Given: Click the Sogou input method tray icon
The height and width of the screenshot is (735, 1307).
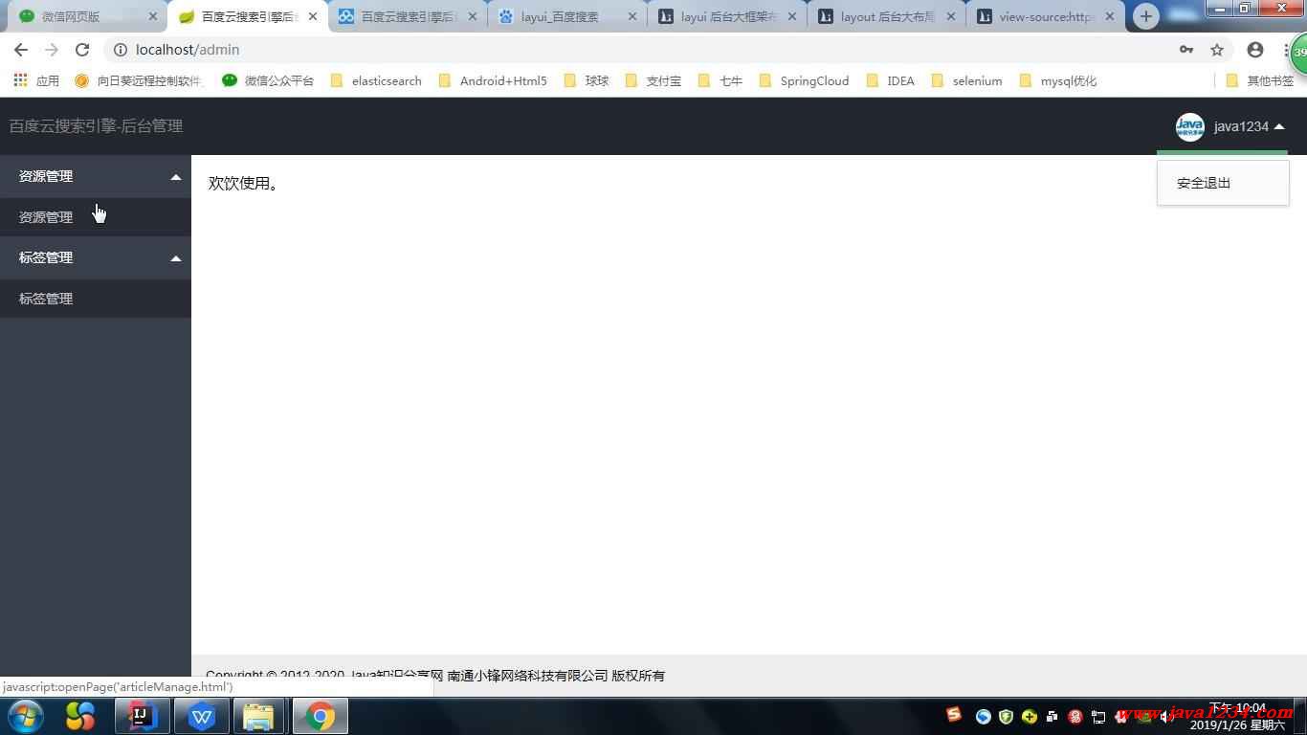Looking at the screenshot, I should click(x=954, y=714).
